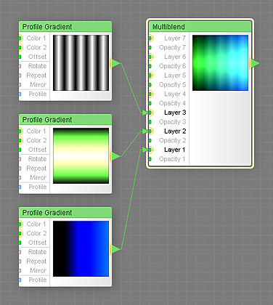The height and width of the screenshot is (305, 273).
Task: Click Color 2 input of green gradient node
Action: pos(20,140)
